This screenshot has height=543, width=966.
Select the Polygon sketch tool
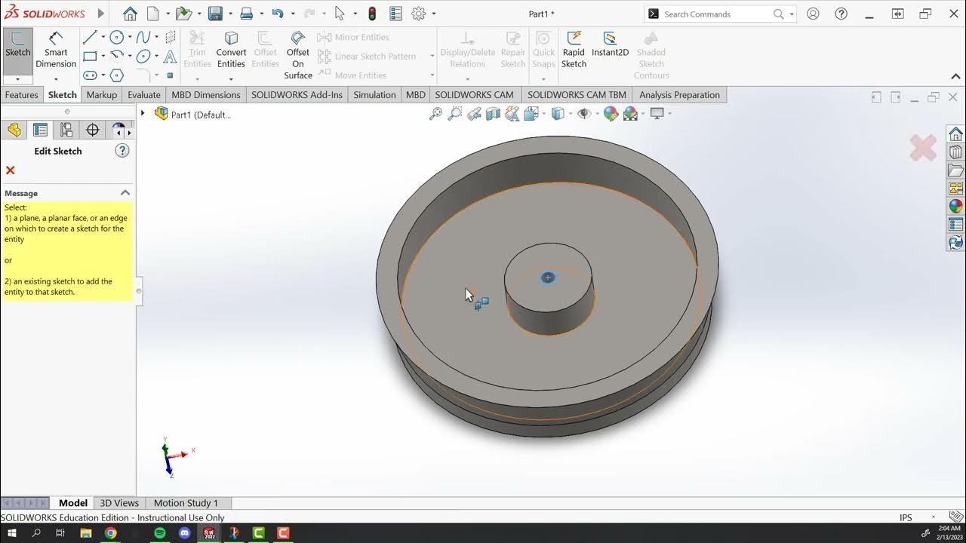(116, 75)
